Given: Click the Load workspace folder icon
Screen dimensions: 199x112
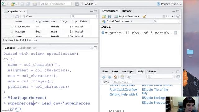Looking at the screenshot, I should tap(104, 16).
